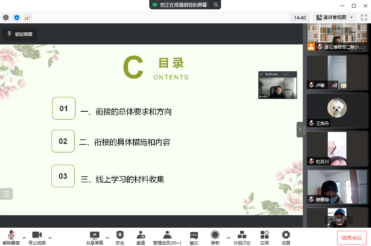
Task: Open the 聊天 chat panel
Action: (x=194, y=237)
